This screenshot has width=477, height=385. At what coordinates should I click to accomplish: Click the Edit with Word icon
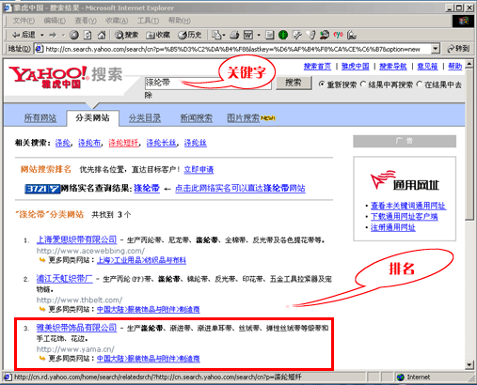(x=248, y=35)
